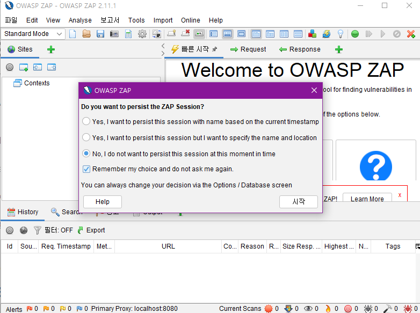Click the Reason column header

pos(252,246)
